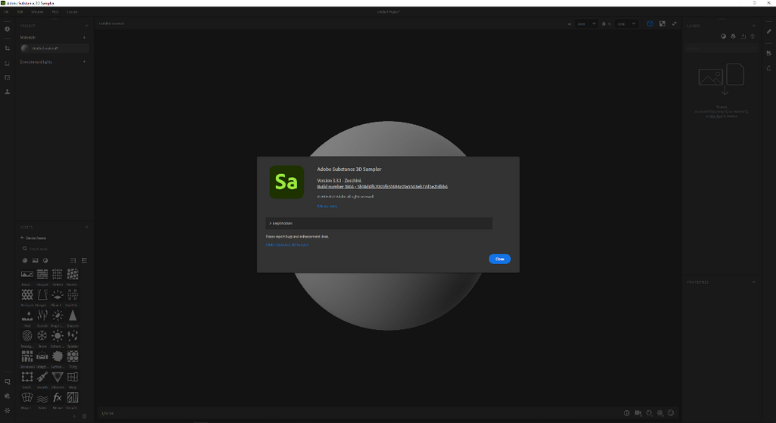Expand viewport to fullscreen
776x423 pixels.
[x=674, y=23]
